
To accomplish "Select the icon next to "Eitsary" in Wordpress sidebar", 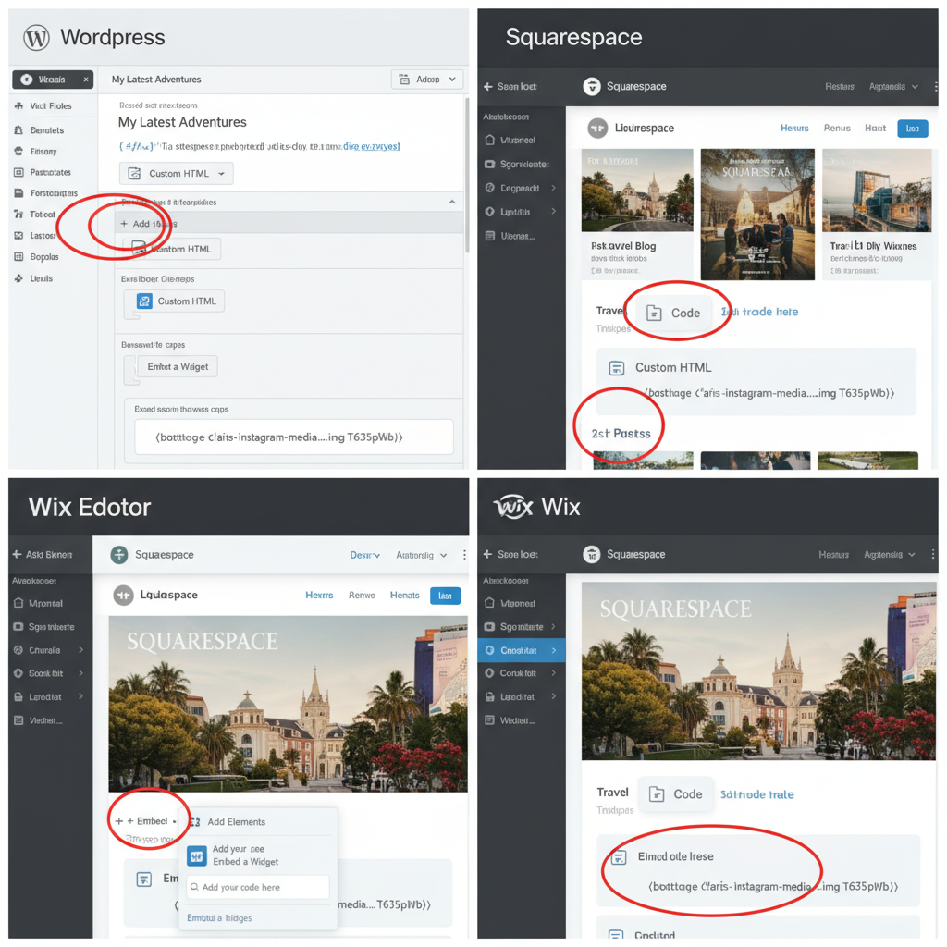I will (18, 151).
